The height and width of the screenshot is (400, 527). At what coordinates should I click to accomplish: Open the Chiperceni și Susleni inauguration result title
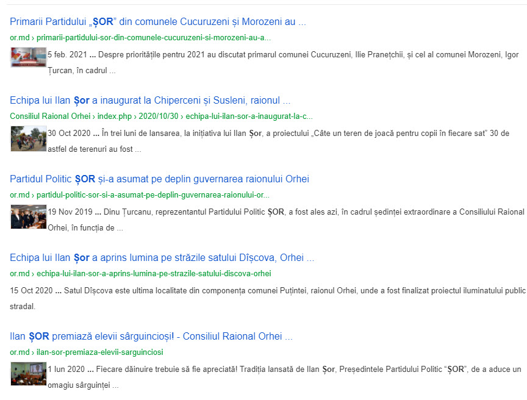pos(149,101)
